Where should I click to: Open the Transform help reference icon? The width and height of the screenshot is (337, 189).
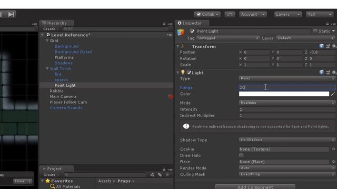[321, 46]
